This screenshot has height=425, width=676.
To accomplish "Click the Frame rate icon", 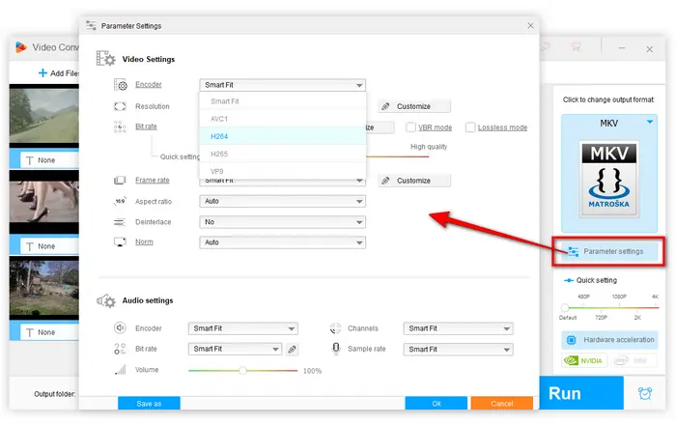I will (x=120, y=180).
